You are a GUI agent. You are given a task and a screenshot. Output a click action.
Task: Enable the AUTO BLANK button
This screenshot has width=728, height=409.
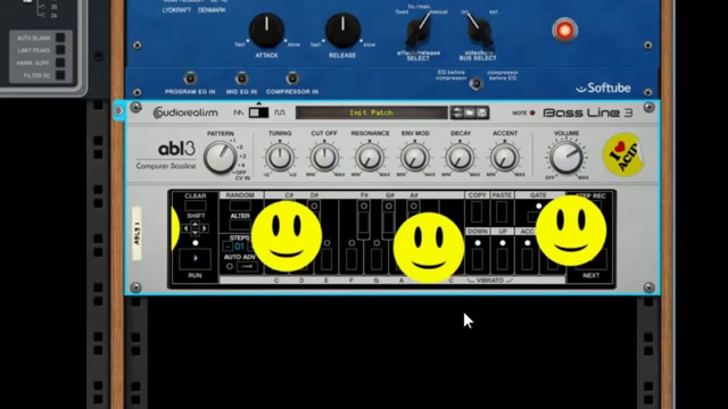60,38
